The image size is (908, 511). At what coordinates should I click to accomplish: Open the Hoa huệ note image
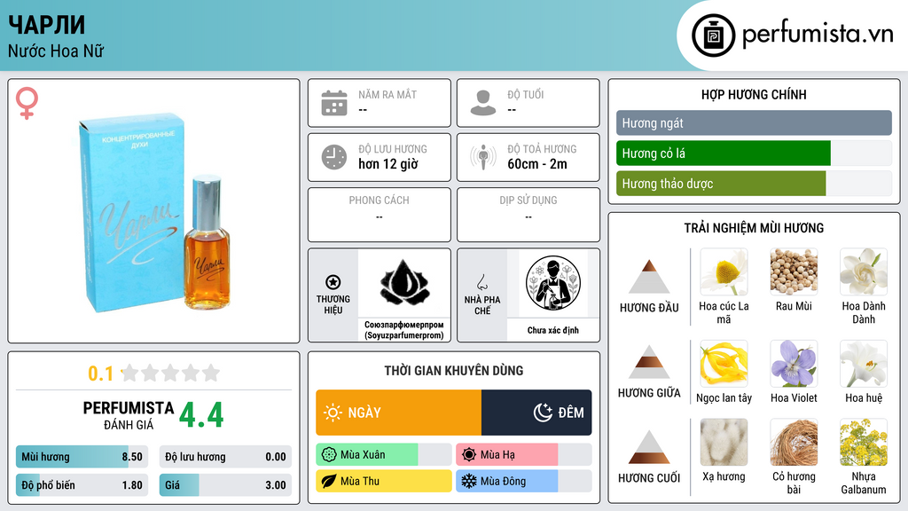864,364
